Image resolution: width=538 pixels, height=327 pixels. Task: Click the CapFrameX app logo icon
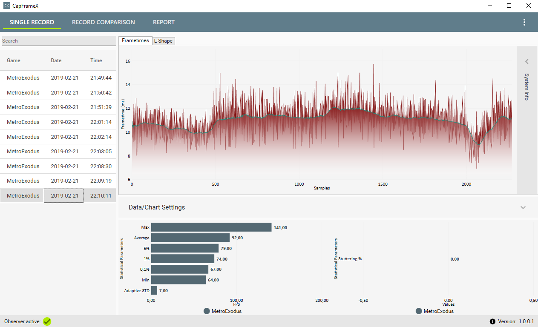pos(6,6)
